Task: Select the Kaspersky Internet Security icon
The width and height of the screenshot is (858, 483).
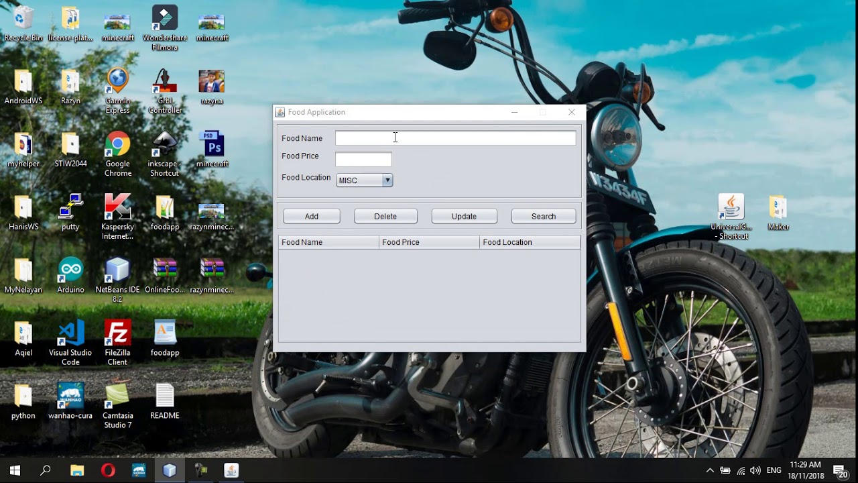Action: (x=117, y=217)
